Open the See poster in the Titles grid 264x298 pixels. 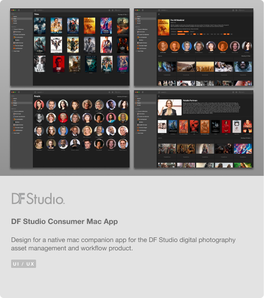tap(40, 64)
